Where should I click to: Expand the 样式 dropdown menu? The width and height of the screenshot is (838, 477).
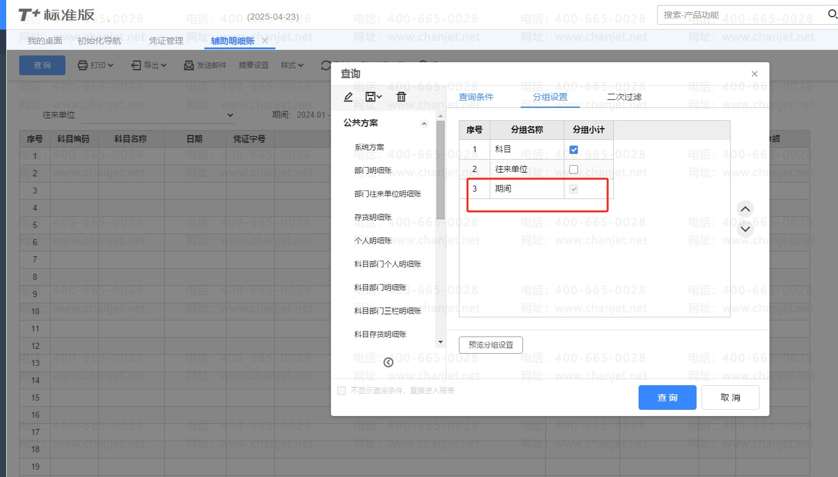(x=292, y=65)
